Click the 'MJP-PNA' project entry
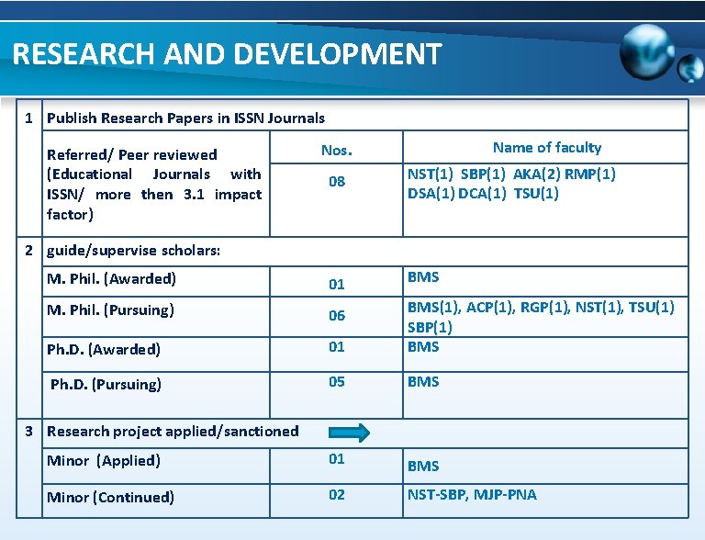Screen dimensions: 705x540 pyautogui.click(x=506, y=495)
